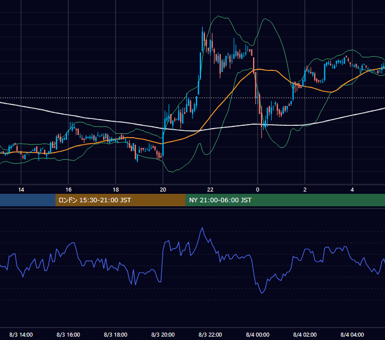Screen dimensions: 385x340
Task: Click the oscillator peak near 22:00
Action: coord(203,228)
